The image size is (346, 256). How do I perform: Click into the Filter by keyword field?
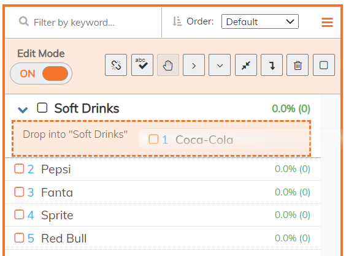pyautogui.click(x=88, y=22)
